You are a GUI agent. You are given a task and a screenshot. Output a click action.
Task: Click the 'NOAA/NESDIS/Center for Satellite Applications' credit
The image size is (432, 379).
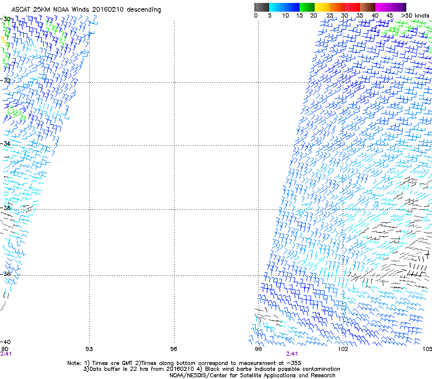click(252, 376)
